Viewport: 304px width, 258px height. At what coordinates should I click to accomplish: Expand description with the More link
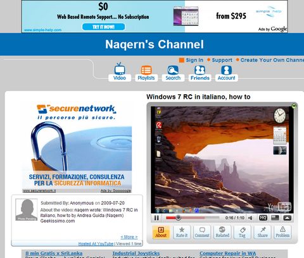(x=129, y=237)
